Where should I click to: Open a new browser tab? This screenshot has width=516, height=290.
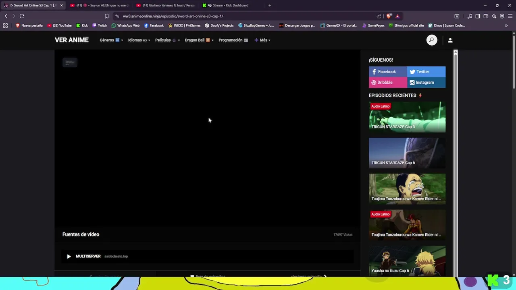(x=270, y=5)
